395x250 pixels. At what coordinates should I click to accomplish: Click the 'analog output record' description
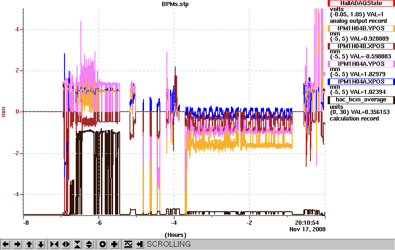click(358, 21)
